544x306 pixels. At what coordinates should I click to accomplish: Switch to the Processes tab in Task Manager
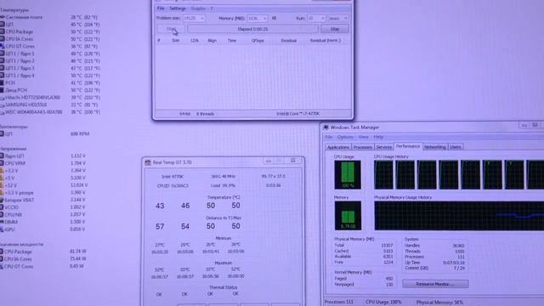coord(363,147)
